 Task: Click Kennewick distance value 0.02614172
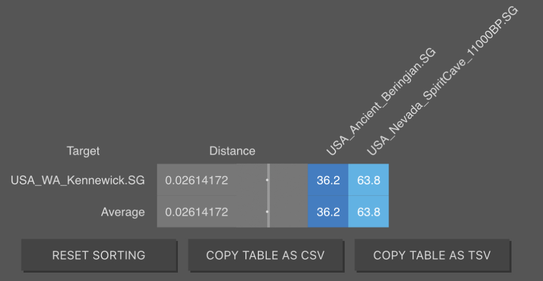click(x=196, y=180)
